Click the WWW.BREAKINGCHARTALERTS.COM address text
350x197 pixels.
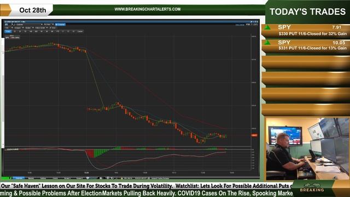[x=148, y=9]
